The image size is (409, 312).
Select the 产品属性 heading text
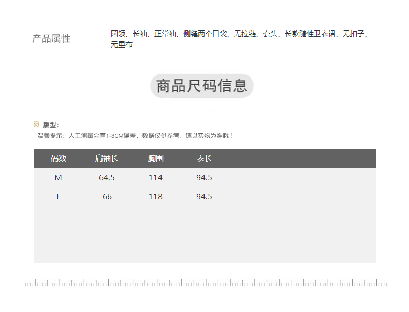click(x=51, y=39)
